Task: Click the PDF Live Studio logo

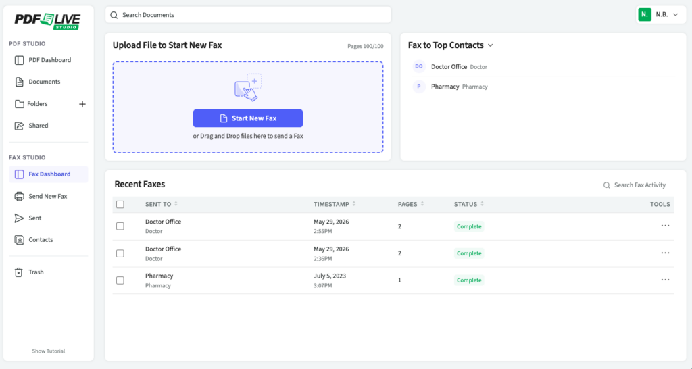Action: (x=48, y=21)
